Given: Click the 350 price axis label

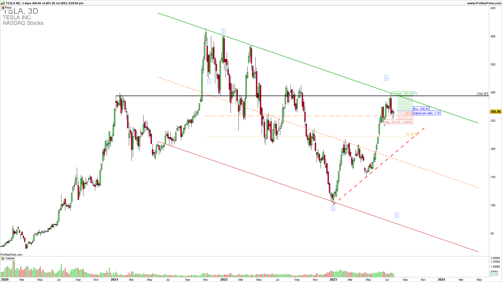Looking at the screenshot, I should click(x=493, y=64).
